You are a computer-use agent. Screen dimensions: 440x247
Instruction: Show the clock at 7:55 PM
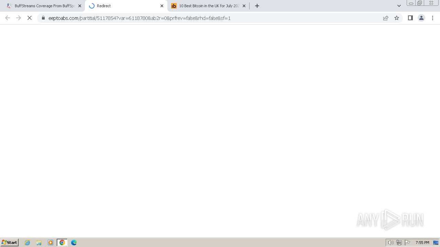422,243
